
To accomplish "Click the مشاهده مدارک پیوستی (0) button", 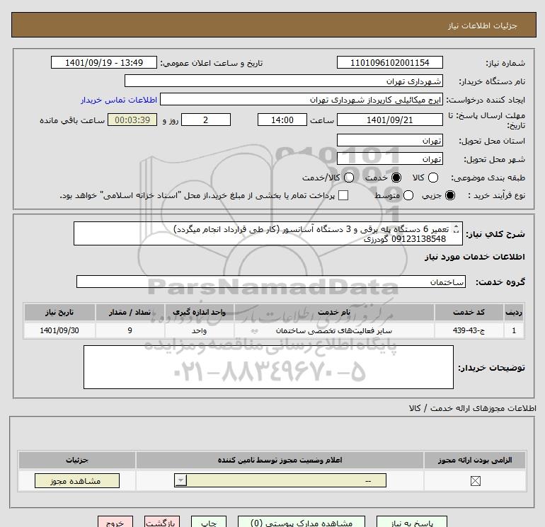I will (302, 522).
